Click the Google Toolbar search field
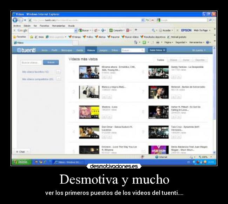 click(52, 31)
